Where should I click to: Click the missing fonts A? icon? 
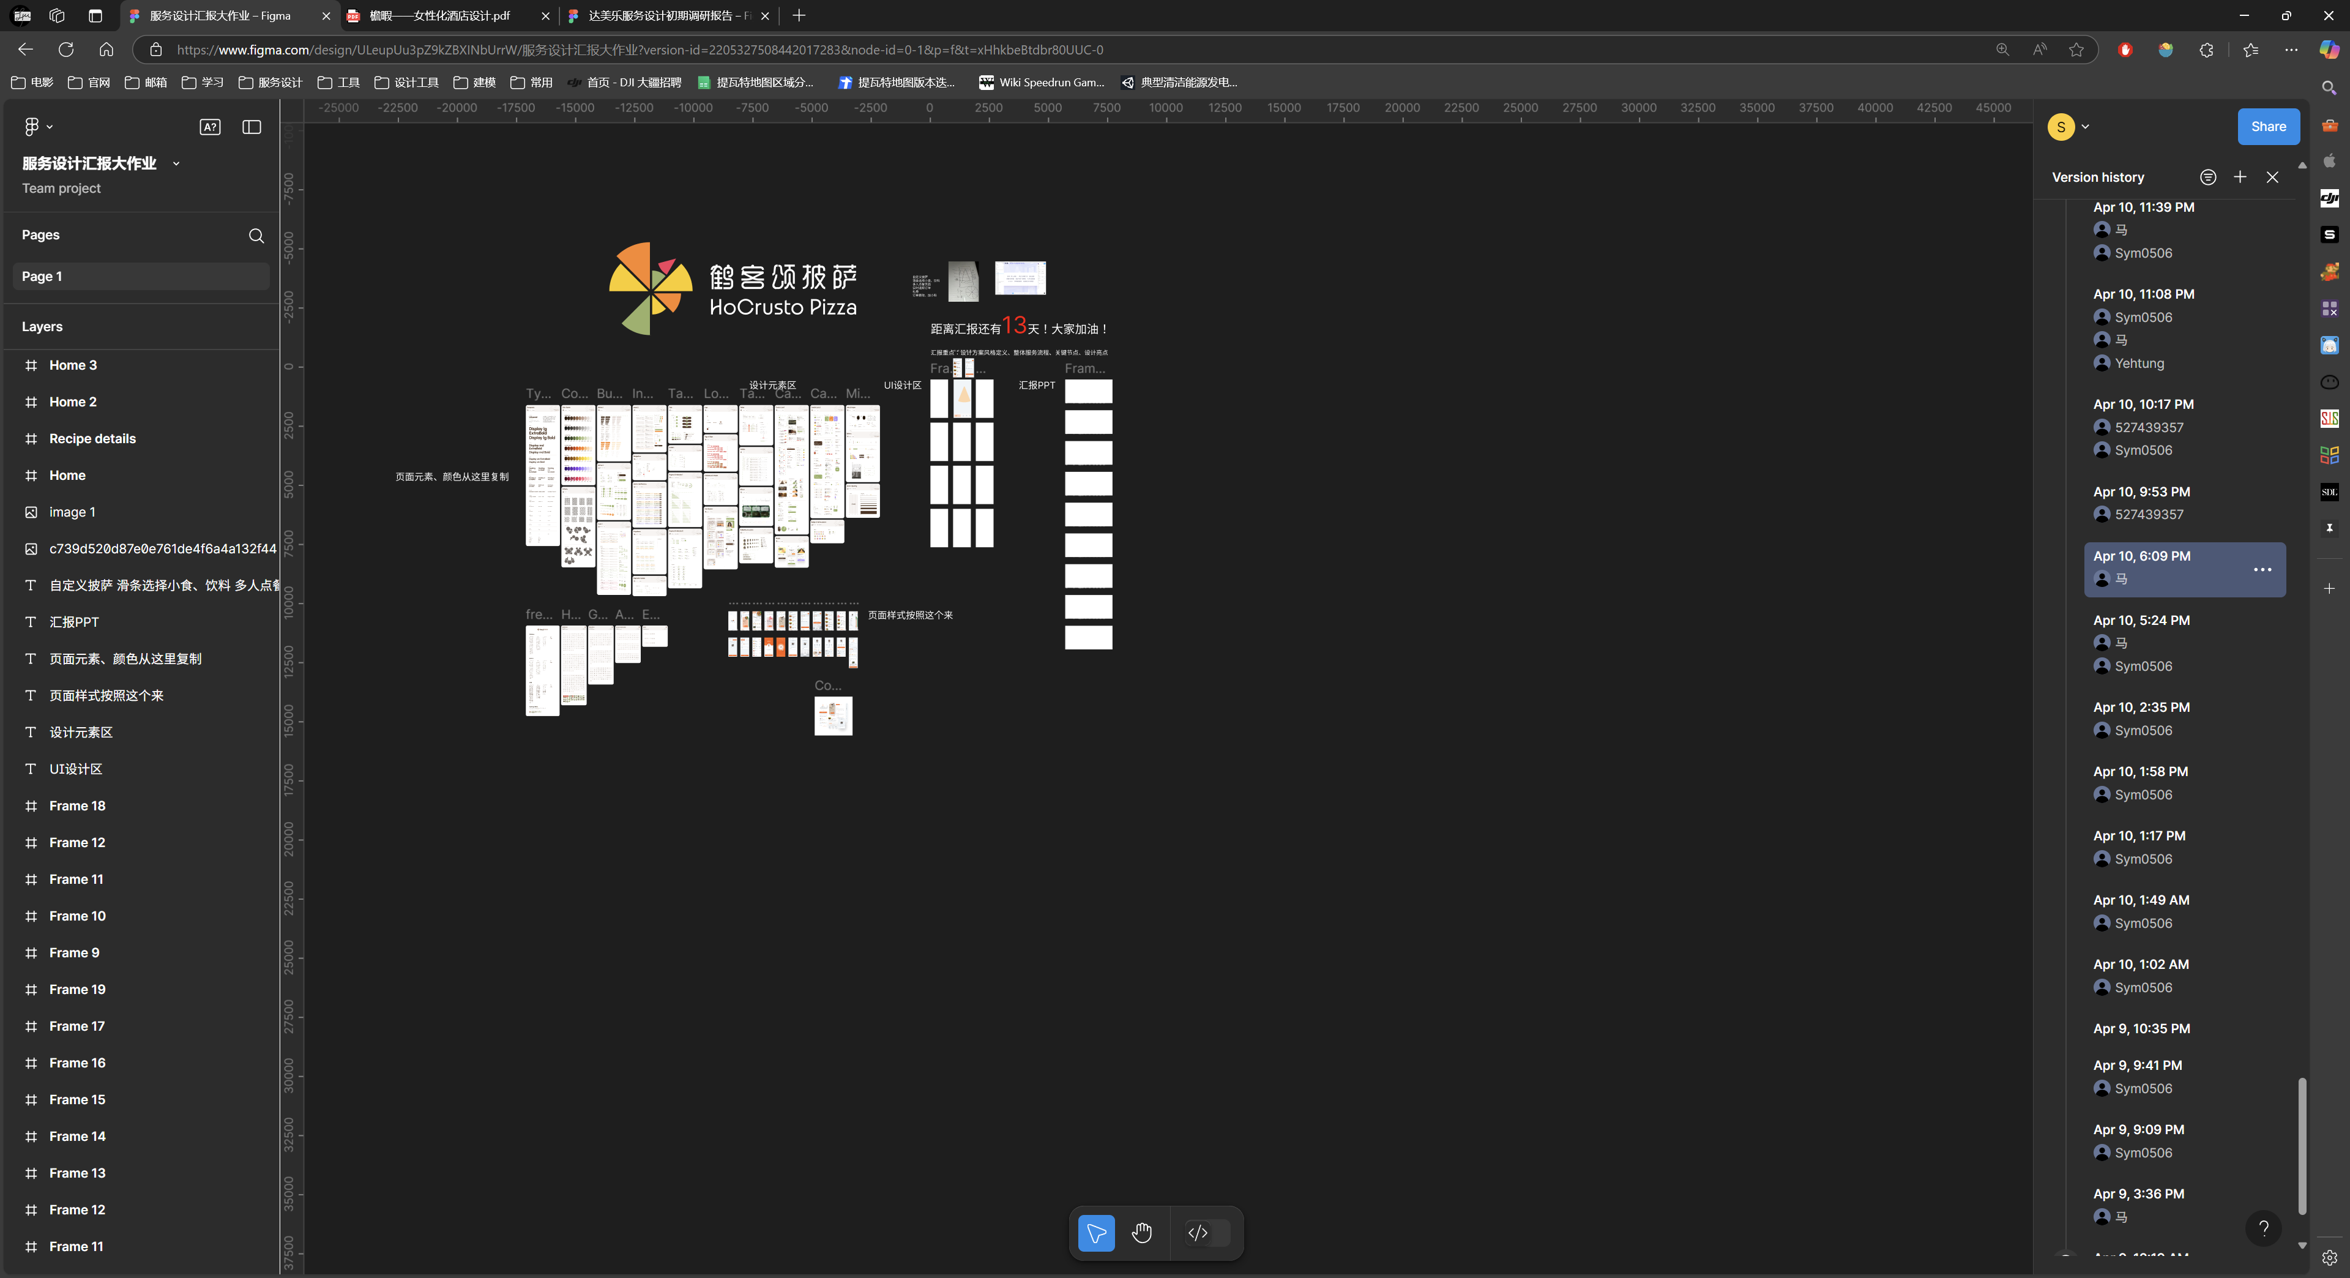click(210, 127)
